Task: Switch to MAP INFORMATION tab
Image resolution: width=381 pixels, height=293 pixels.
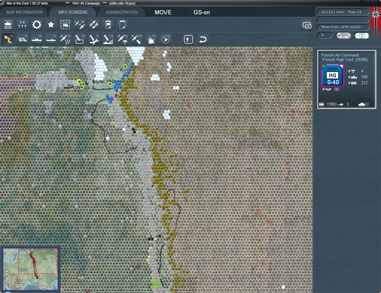Action: point(24,12)
